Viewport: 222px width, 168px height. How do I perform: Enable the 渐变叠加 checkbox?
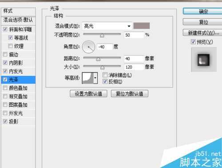pyautogui.click(x=5, y=96)
